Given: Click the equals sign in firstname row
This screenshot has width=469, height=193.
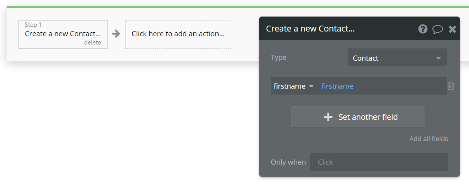Looking at the screenshot, I should tap(311, 86).
